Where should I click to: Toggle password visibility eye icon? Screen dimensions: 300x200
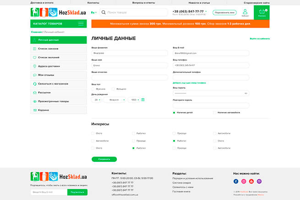pyautogui.click(x=246, y=93)
